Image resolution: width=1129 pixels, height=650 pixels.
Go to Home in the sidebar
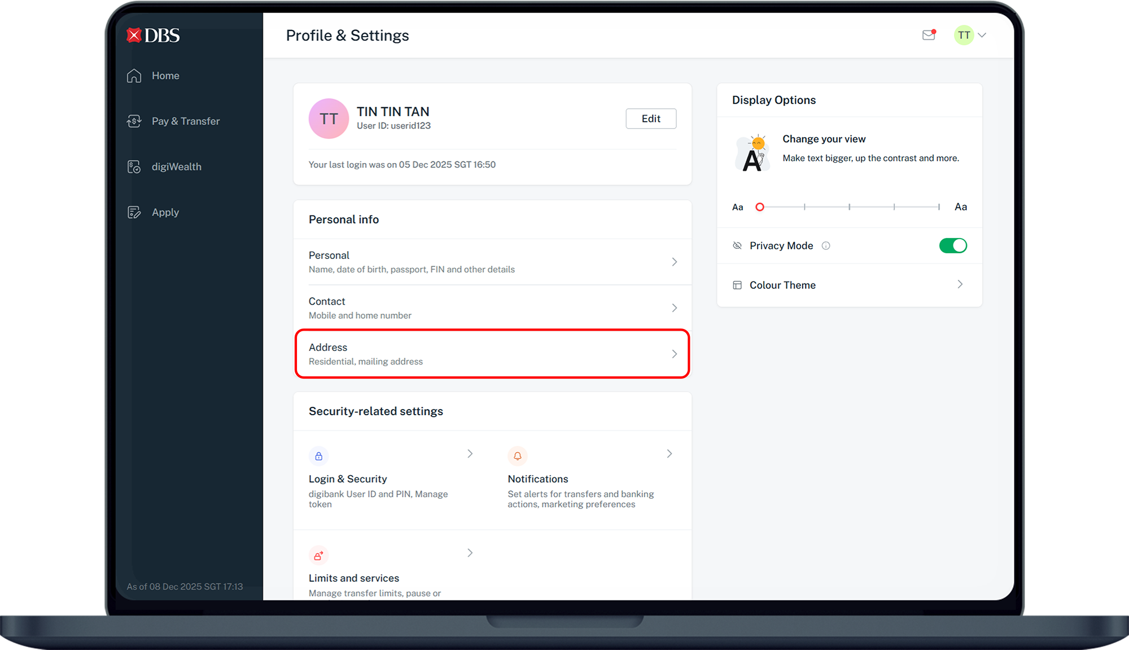pyautogui.click(x=165, y=76)
